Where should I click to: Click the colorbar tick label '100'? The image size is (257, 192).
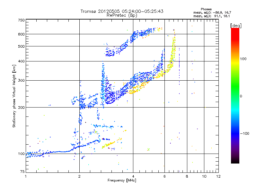[243, 59]
